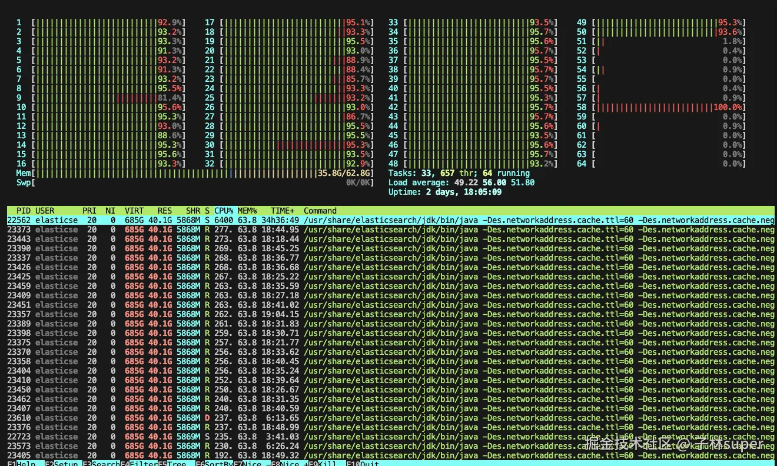Select the process row with PID 23405
The width and height of the screenshot is (777, 466).
[391, 455]
